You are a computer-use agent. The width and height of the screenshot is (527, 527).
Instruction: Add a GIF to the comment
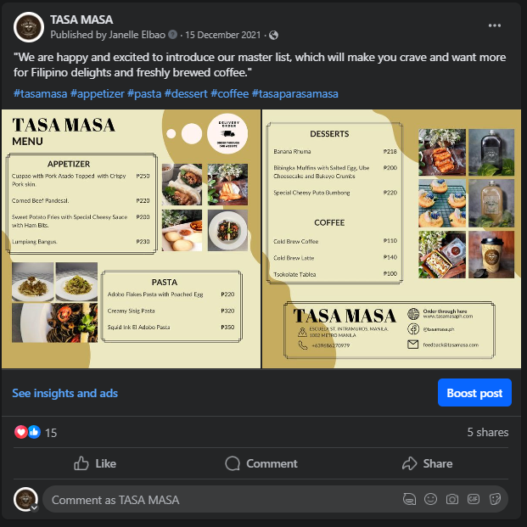click(474, 499)
